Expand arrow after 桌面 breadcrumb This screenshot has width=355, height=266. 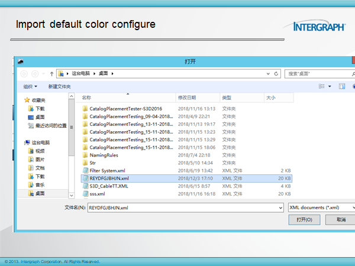(x=112, y=73)
